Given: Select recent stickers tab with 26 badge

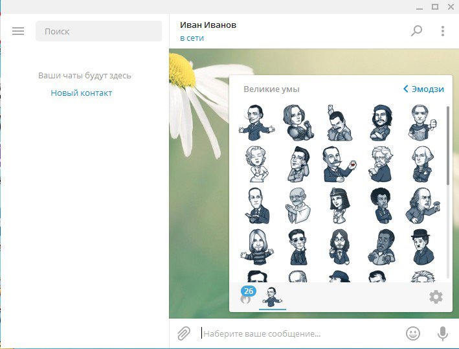Looking at the screenshot, I should (x=246, y=297).
